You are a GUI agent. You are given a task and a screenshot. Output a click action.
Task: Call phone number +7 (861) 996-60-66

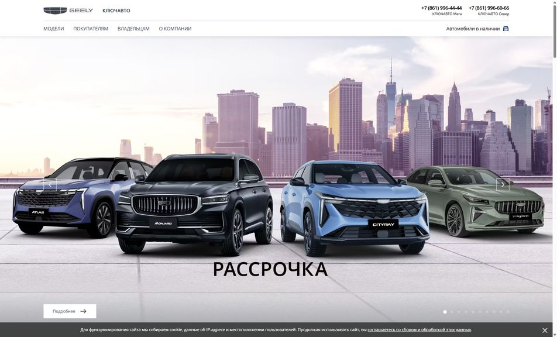489,8
